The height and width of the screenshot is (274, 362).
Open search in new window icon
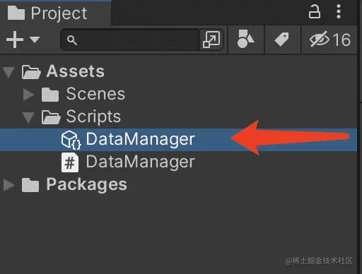pos(211,40)
